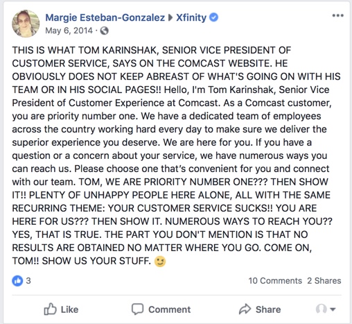Viewport: 352px width, 324px height.
Task: View the 10 Comments
Action: [x=275, y=281]
